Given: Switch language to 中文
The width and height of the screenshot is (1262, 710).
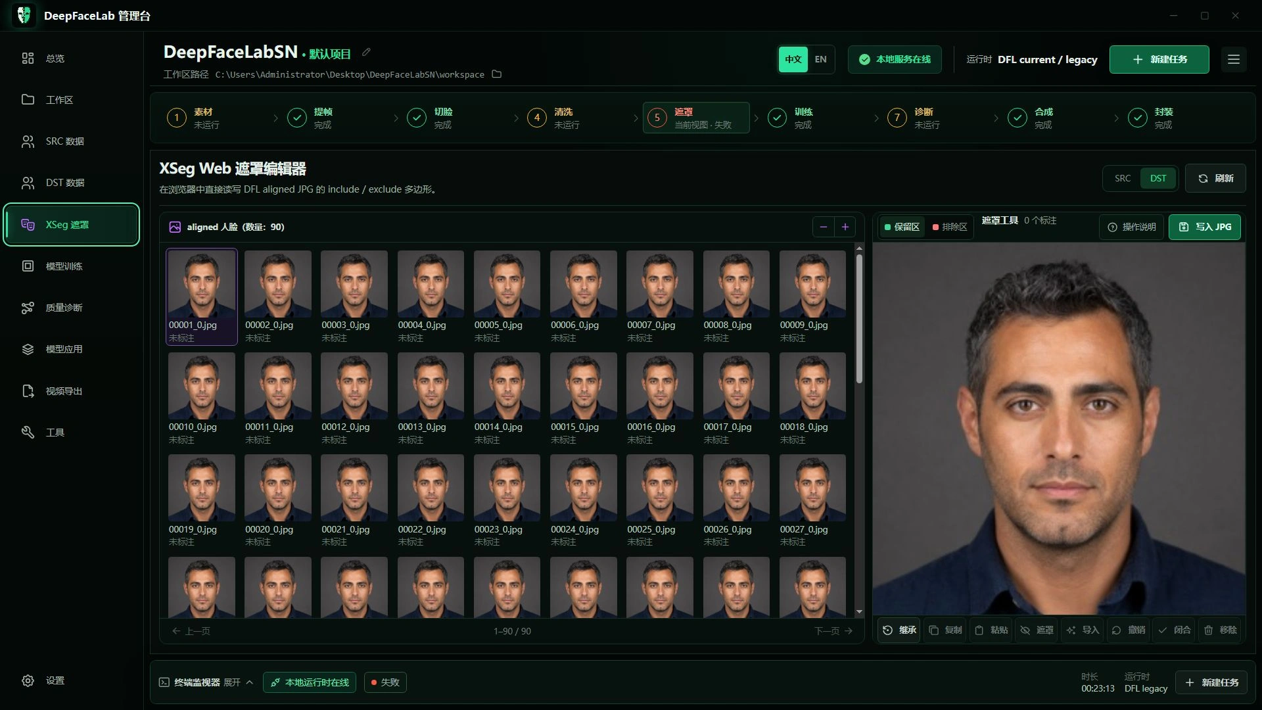Looking at the screenshot, I should tap(793, 59).
